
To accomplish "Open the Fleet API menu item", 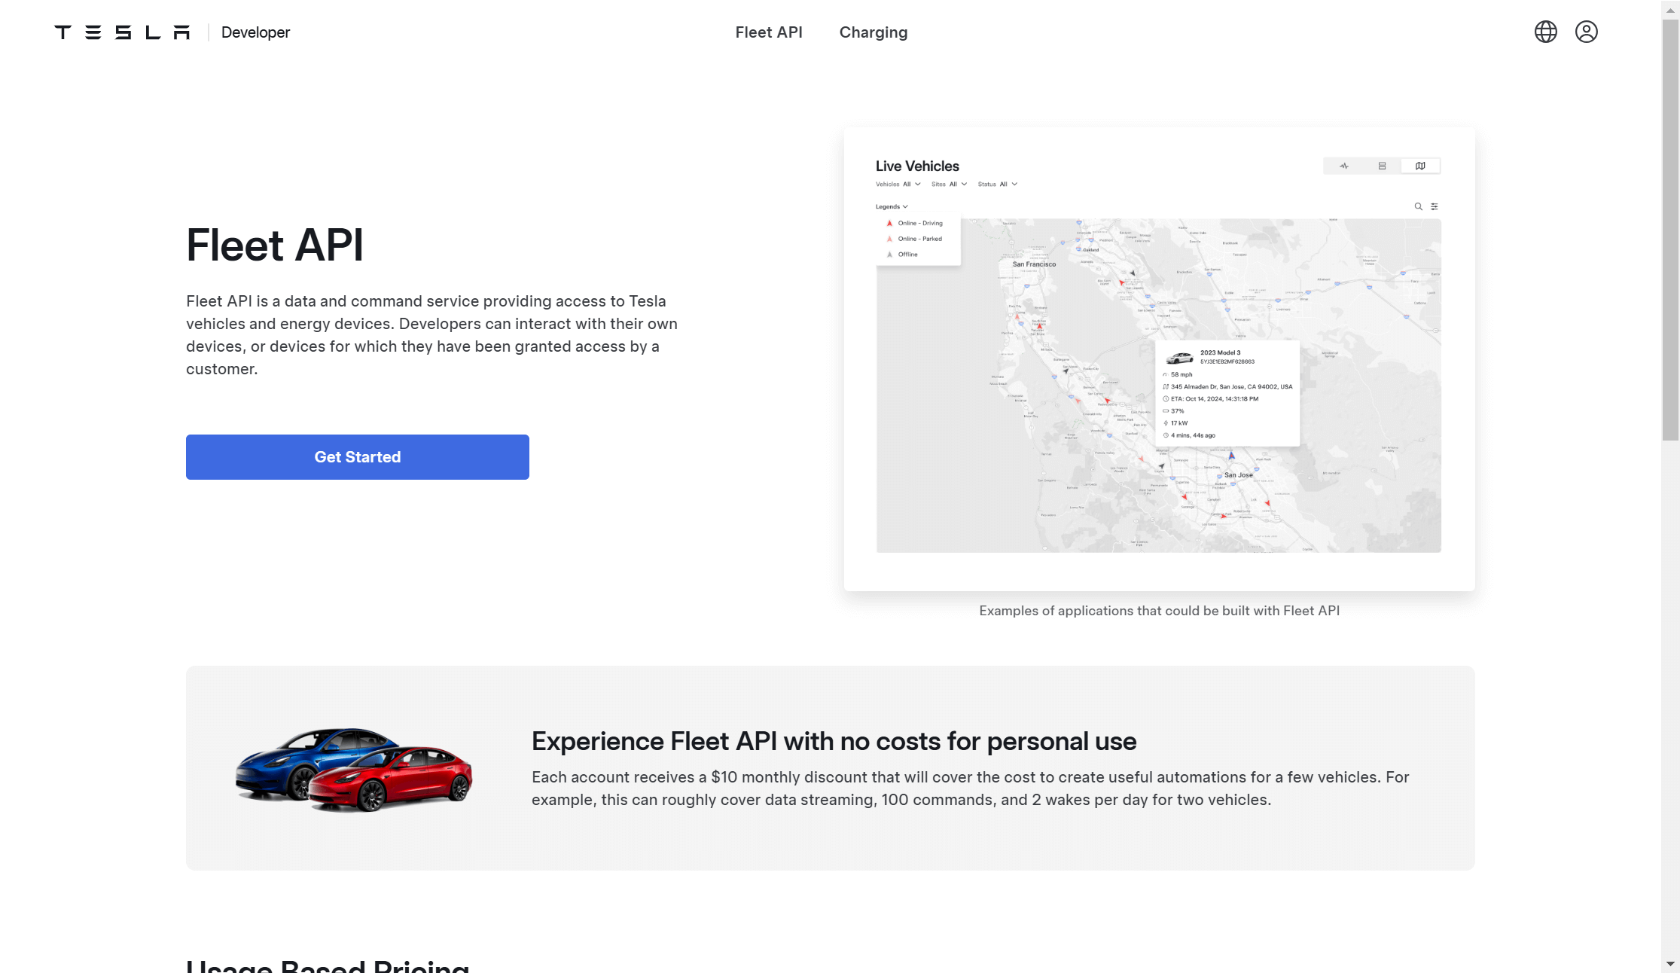I will pyautogui.click(x=769, y=32).
